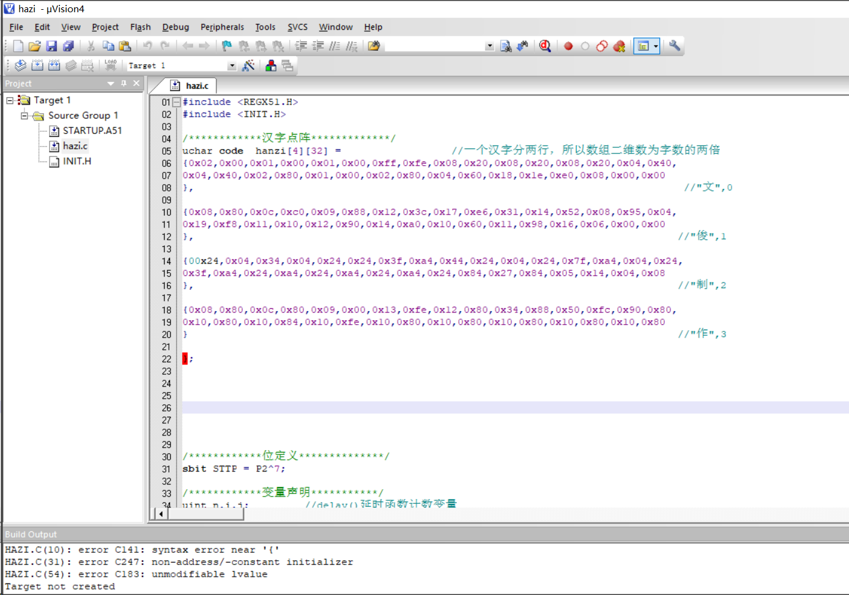Click the Save All icon
This screenshot has height=595, width=849.
69,46
